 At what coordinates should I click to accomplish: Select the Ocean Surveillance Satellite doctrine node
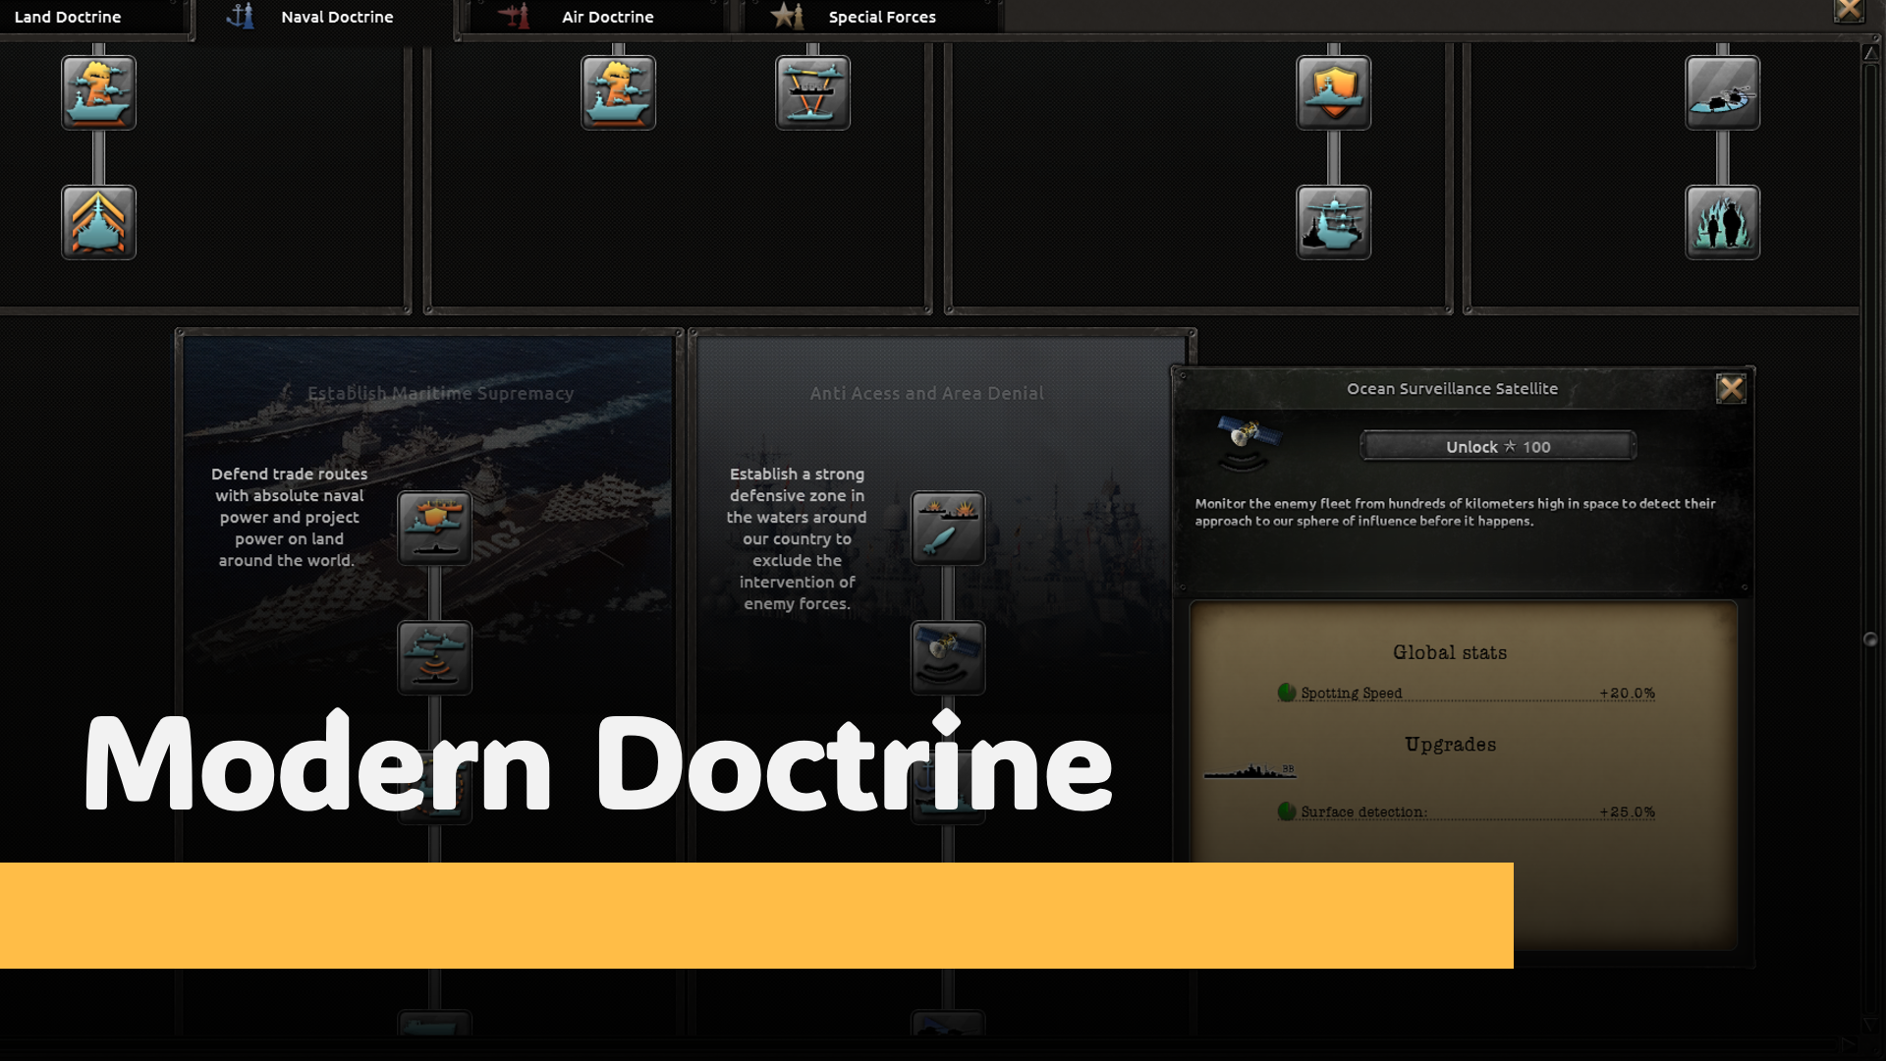click(x=948, y=657)
